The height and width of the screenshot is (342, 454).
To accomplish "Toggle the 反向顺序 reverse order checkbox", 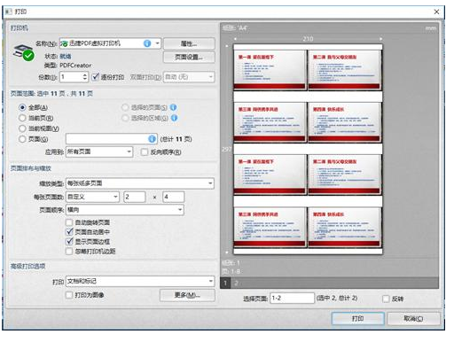I will point(145,152).
